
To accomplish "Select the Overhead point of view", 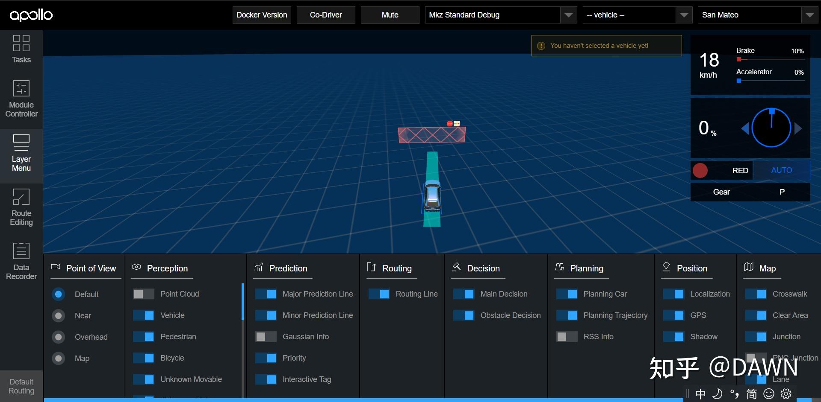I will point(59,337).
